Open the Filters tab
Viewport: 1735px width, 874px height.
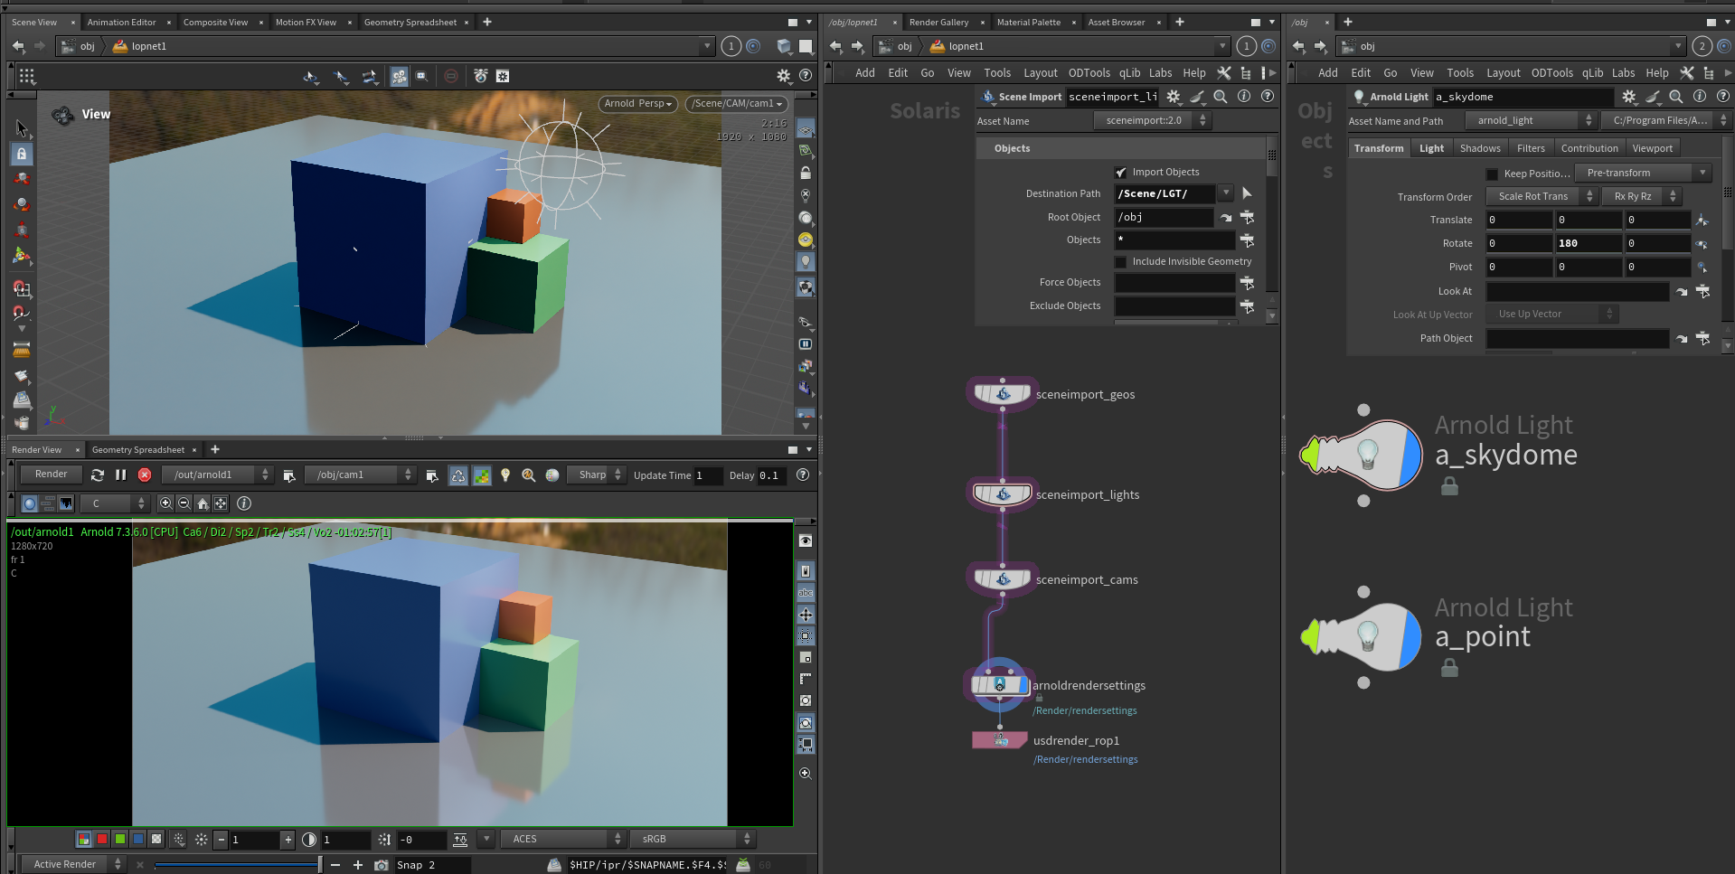1531,148
